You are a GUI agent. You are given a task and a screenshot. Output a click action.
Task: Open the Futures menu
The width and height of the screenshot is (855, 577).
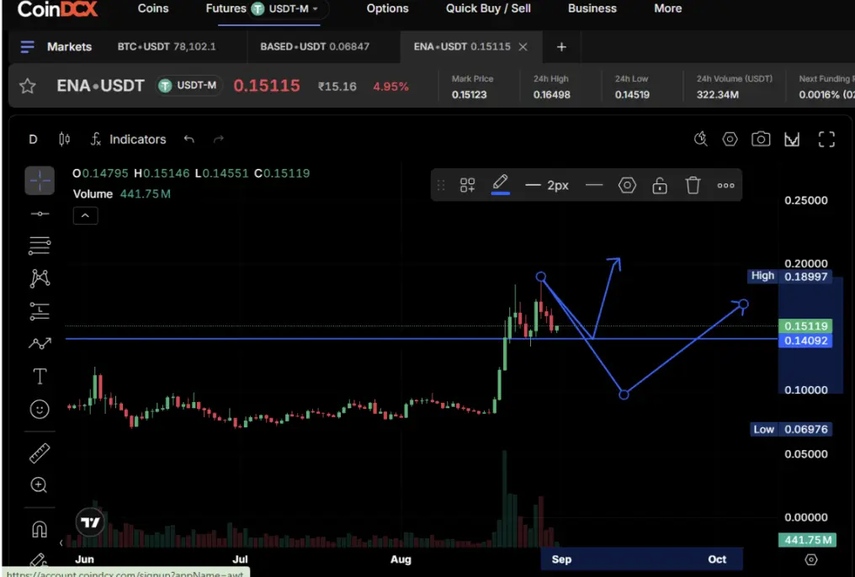(x=226, y=8)
